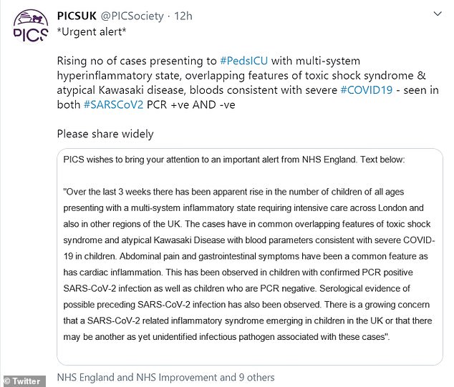Open the PICSUK account name
The height and width of the screenshot is (387, 454).
pos(79,16)
